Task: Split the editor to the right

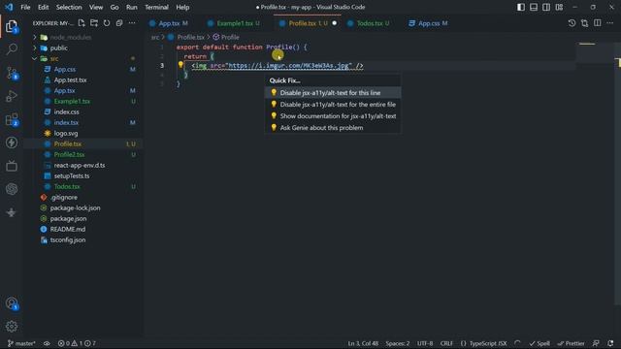Action: 598,23
